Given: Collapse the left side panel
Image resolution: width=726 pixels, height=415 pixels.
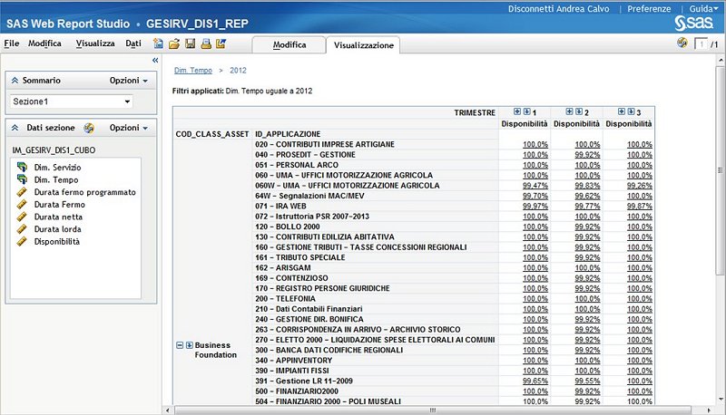Looking at the screenshot, I should [x=155, y=60].
